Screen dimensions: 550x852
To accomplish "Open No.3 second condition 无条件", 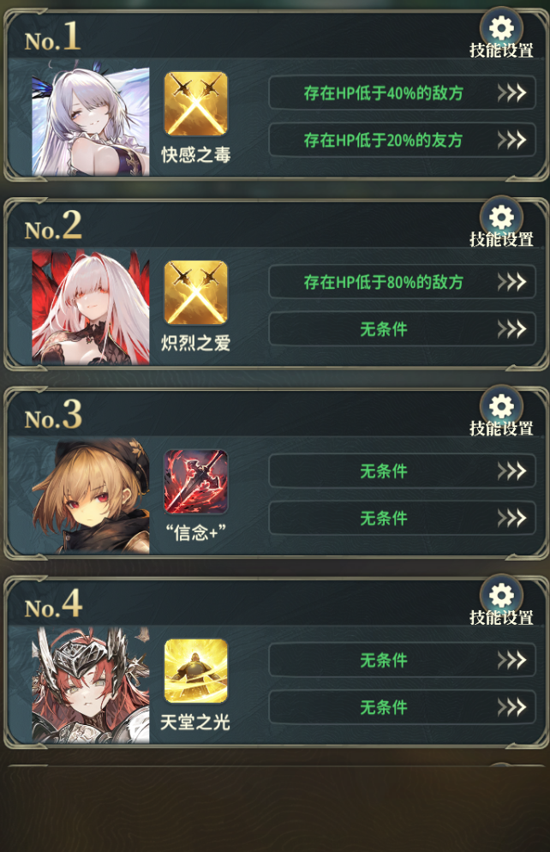I will tap(403, 519).
